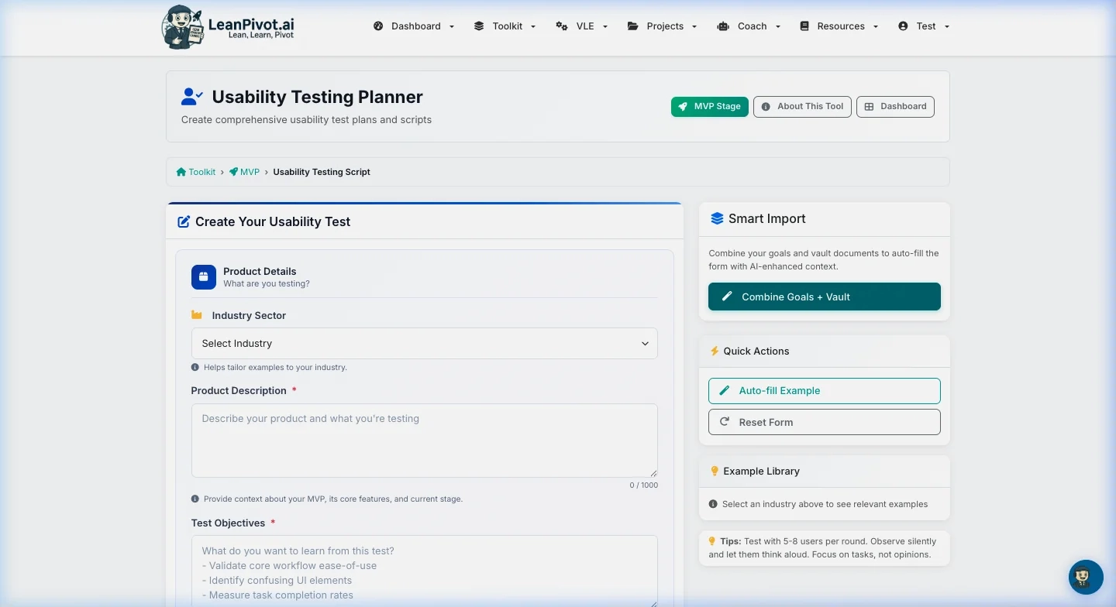Click the Combine Goals + Vault button

[824, 297]
